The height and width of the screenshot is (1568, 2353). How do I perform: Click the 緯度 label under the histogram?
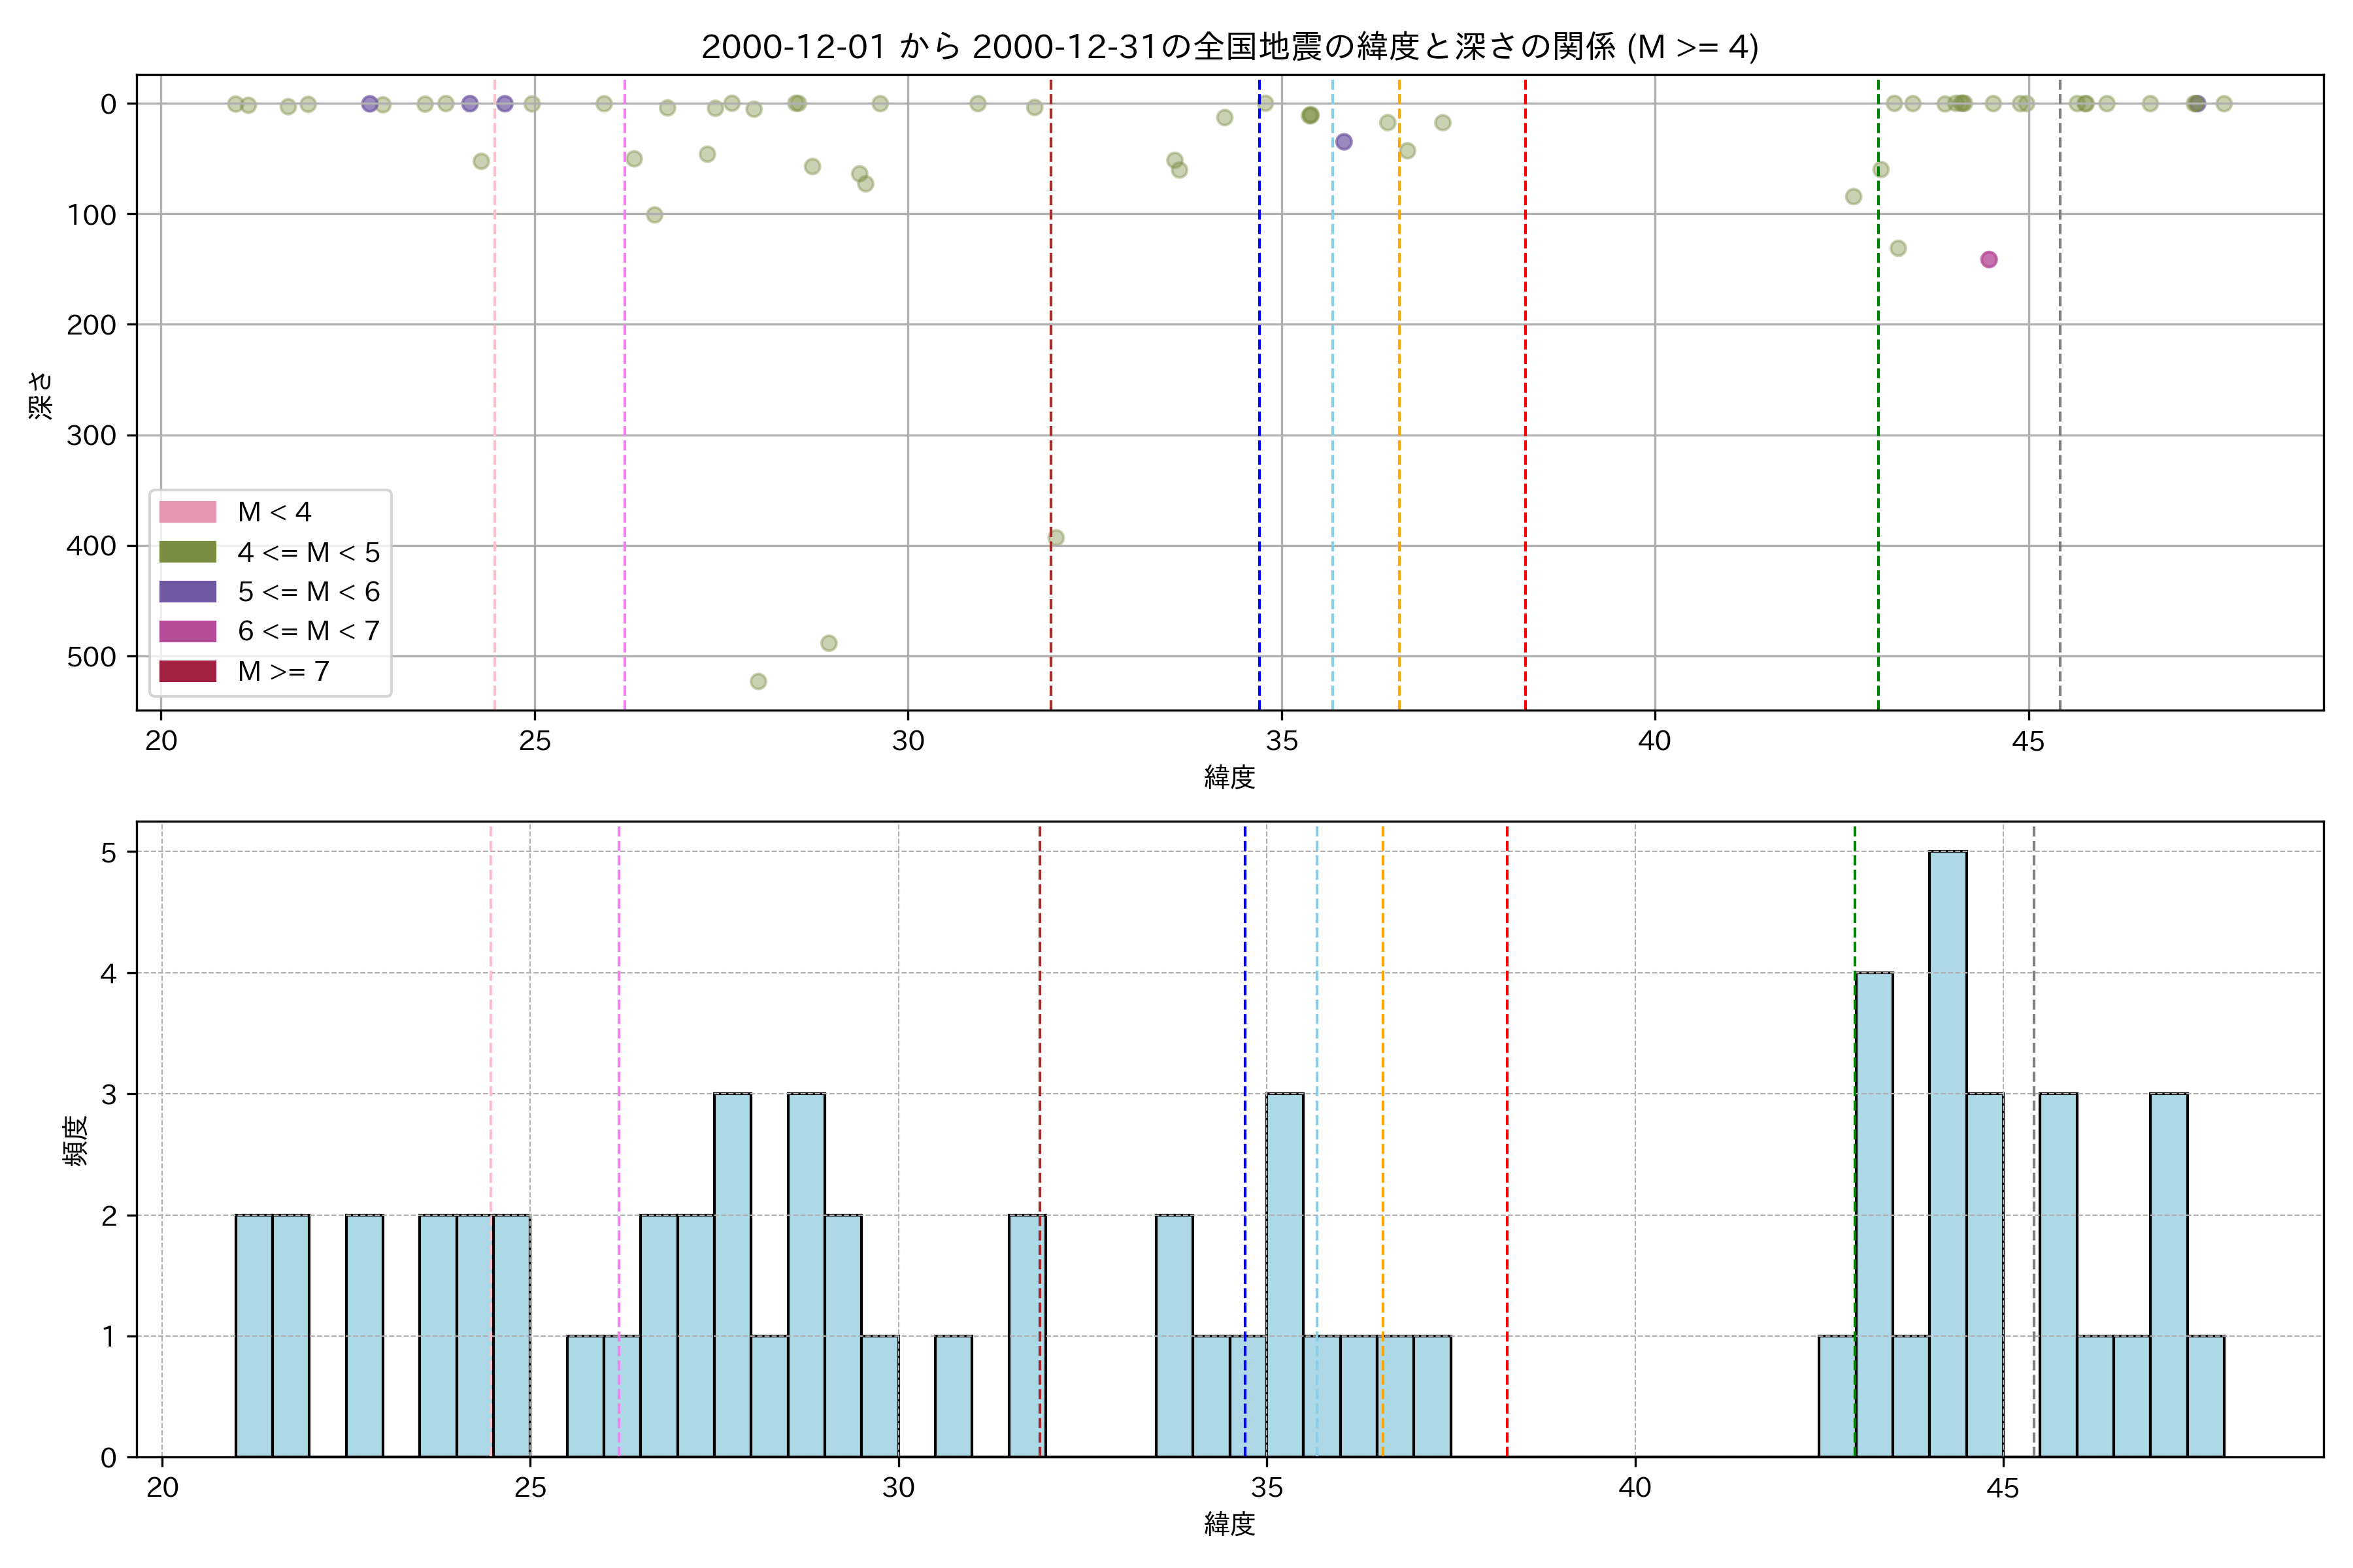[1229, 1524]
